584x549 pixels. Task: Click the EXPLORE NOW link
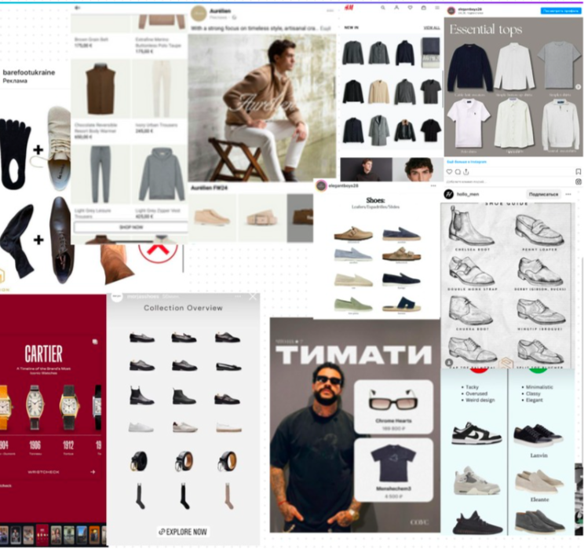point(182,532)
